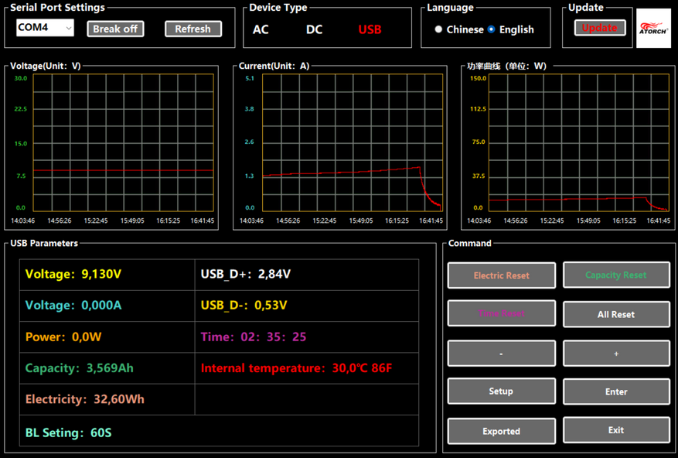Click the red Update button
The image size is (678, 458).
[599, 28]
